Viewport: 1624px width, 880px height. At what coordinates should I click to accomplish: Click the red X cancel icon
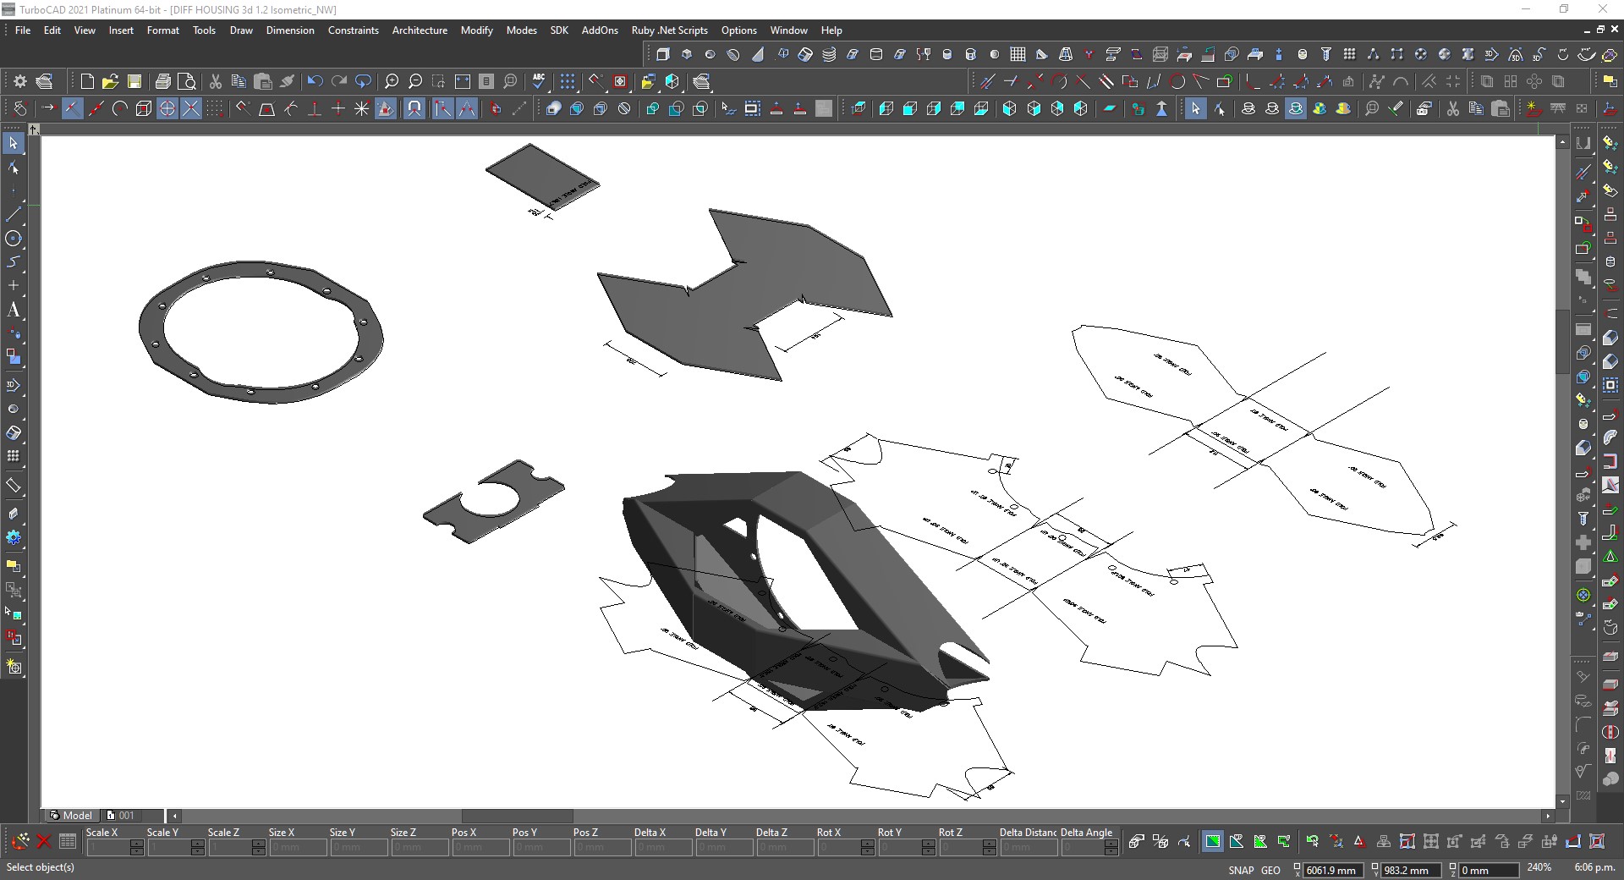(44, 841)
